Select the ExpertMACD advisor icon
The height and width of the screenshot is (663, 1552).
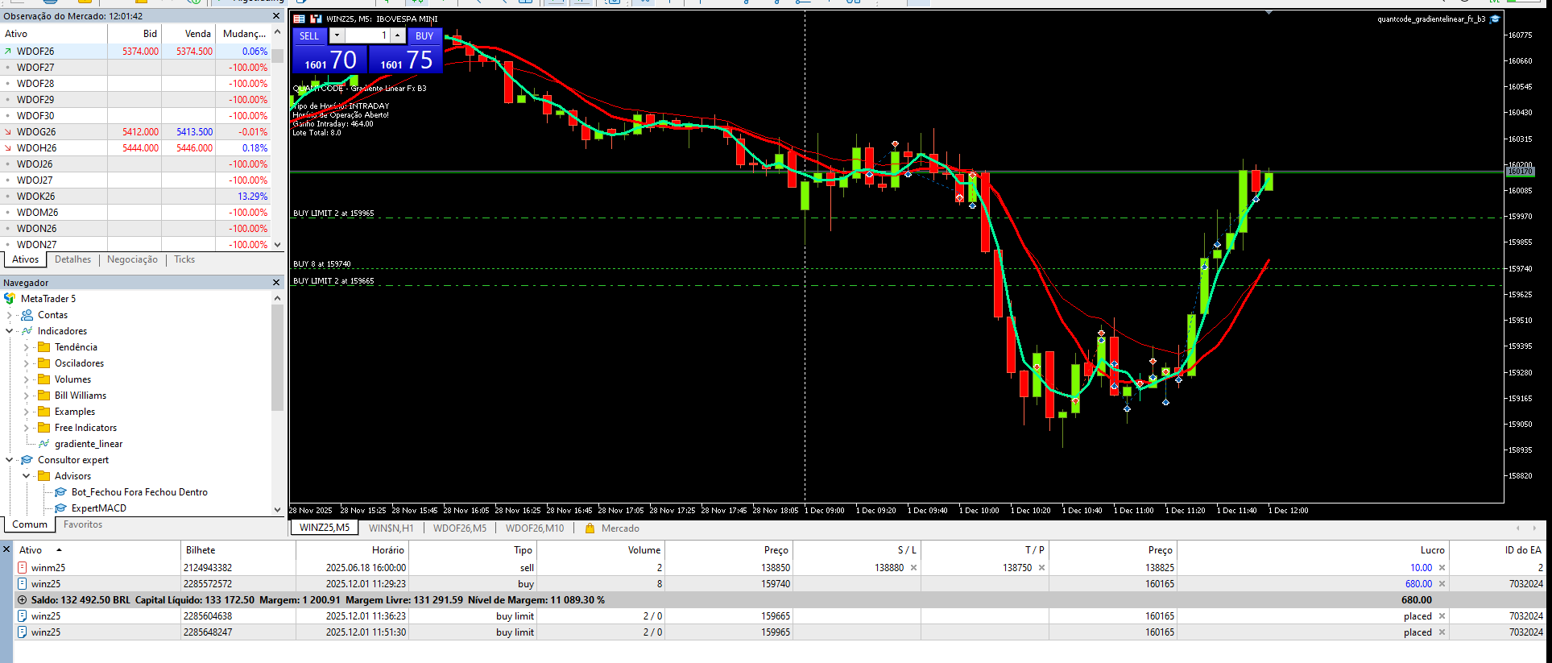coord(60,508)
